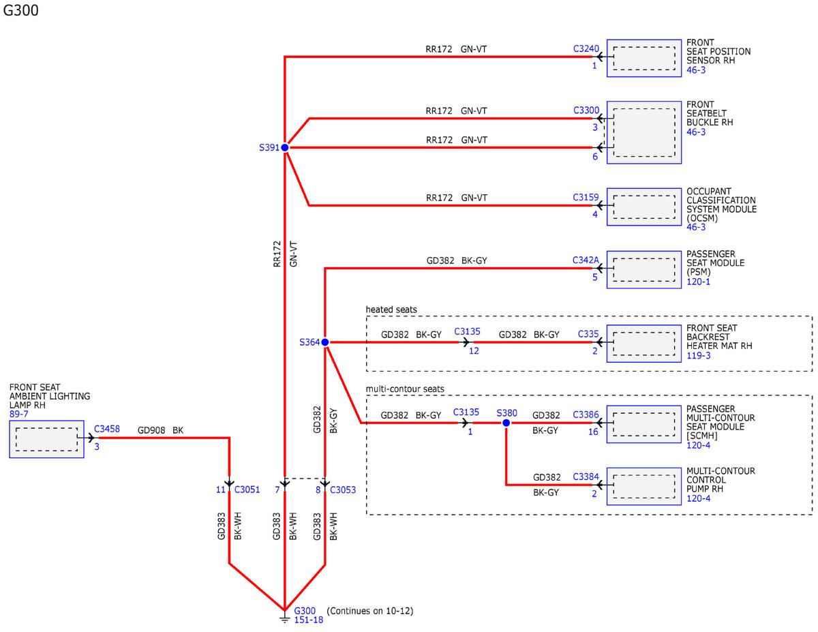Open the S391 splice label
This screenshot has width=818, height=632.
(x=269, y=147)
